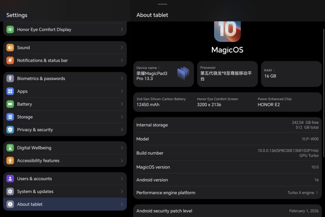Open Notifications & status bar label
The height and width of the screenshot is (217, 325).
coord(42,60)
